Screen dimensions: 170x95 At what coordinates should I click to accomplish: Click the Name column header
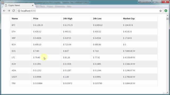coord(15,18)
